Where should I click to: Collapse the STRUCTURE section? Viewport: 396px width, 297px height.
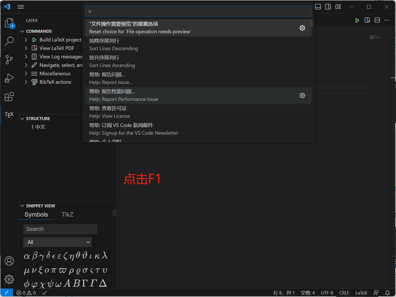click(x=22, y=119)
